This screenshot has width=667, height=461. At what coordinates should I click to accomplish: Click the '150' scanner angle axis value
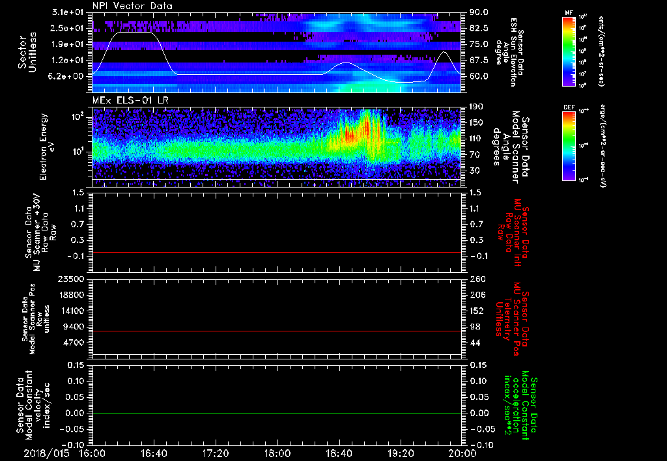tap(476, 122)
